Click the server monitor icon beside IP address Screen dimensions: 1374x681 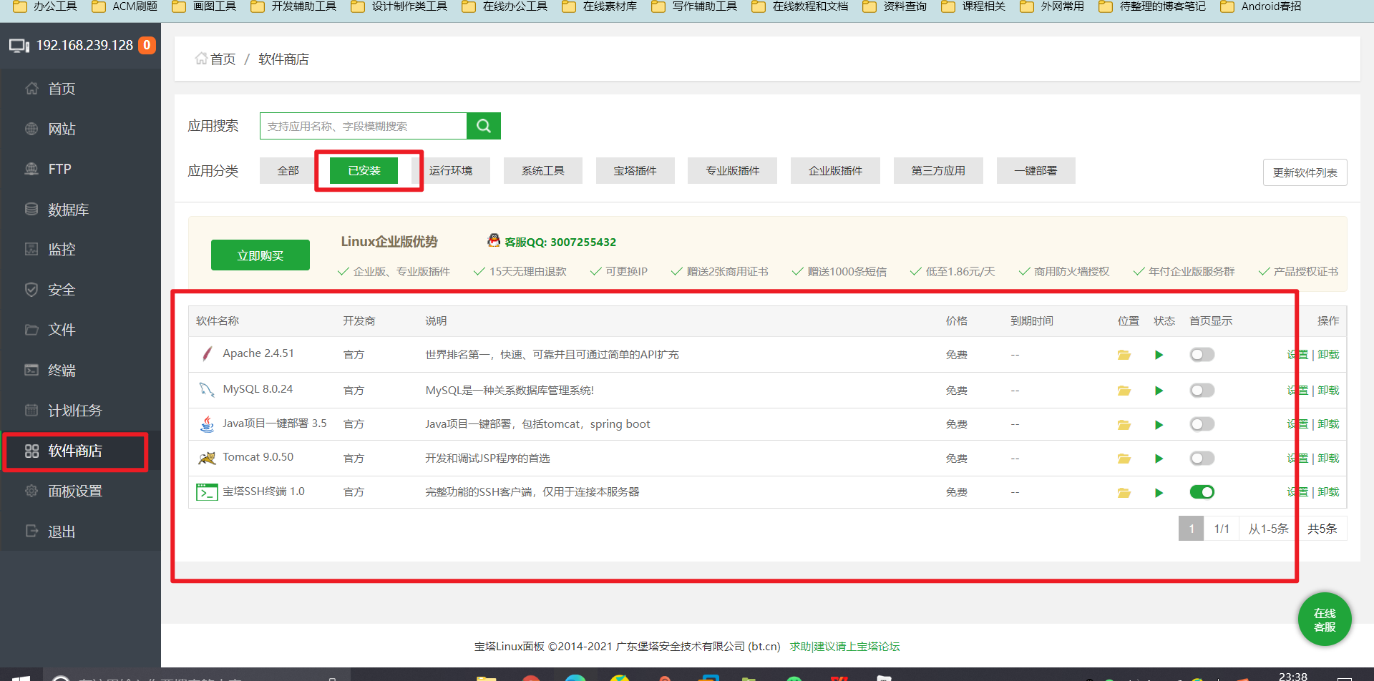[x=19, y=46]
